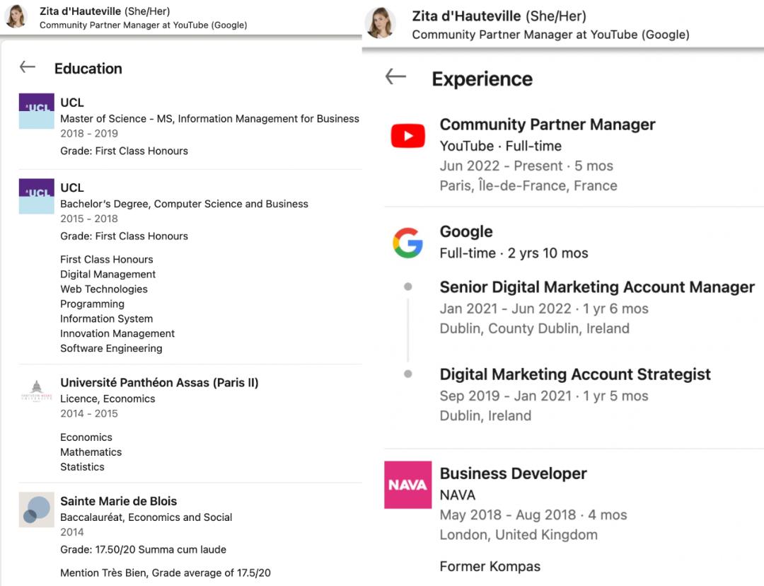The image size is (764, 586).
Task: Click the Business Developer job title
Action: click(x=513, y=473)
